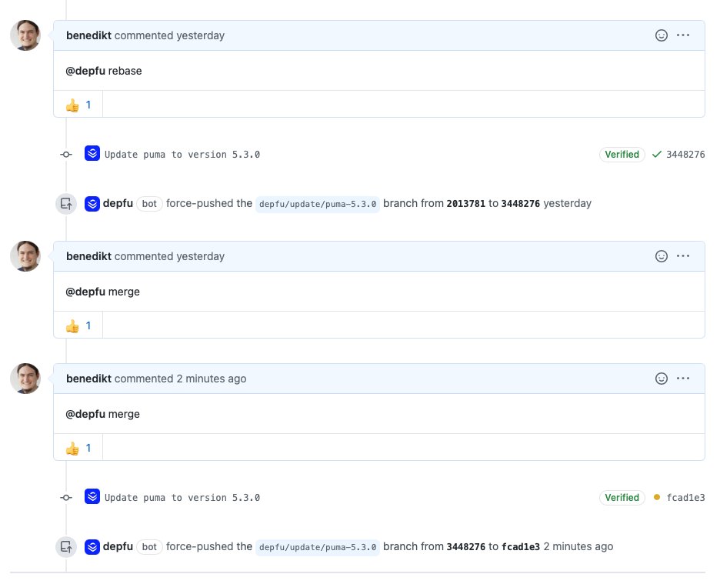The height and width of the screenshot is (584, 720).
Task: Open benedikt's avatar beside '2 minutes ago' comment
Action: tap(25, 378)
